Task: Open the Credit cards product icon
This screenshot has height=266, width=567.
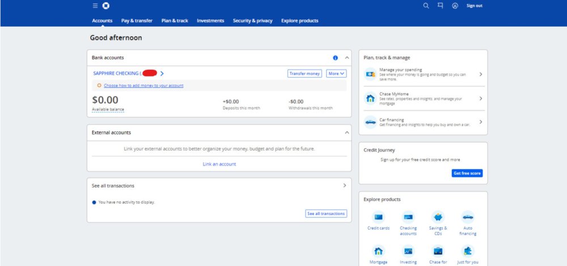Action: coord(378,217)
